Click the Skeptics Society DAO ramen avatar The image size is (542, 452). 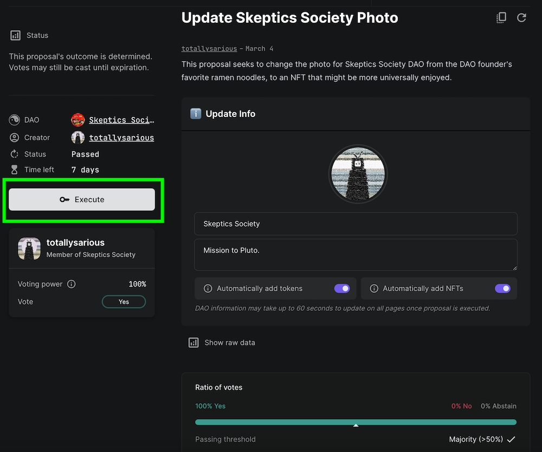78,120
